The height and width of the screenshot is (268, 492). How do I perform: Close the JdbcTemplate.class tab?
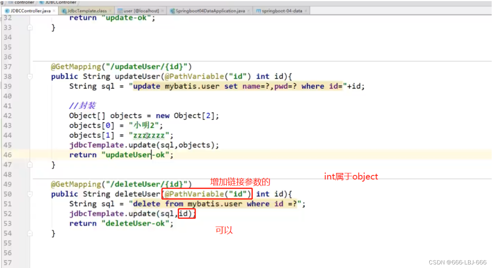click(x=110, y=11)
